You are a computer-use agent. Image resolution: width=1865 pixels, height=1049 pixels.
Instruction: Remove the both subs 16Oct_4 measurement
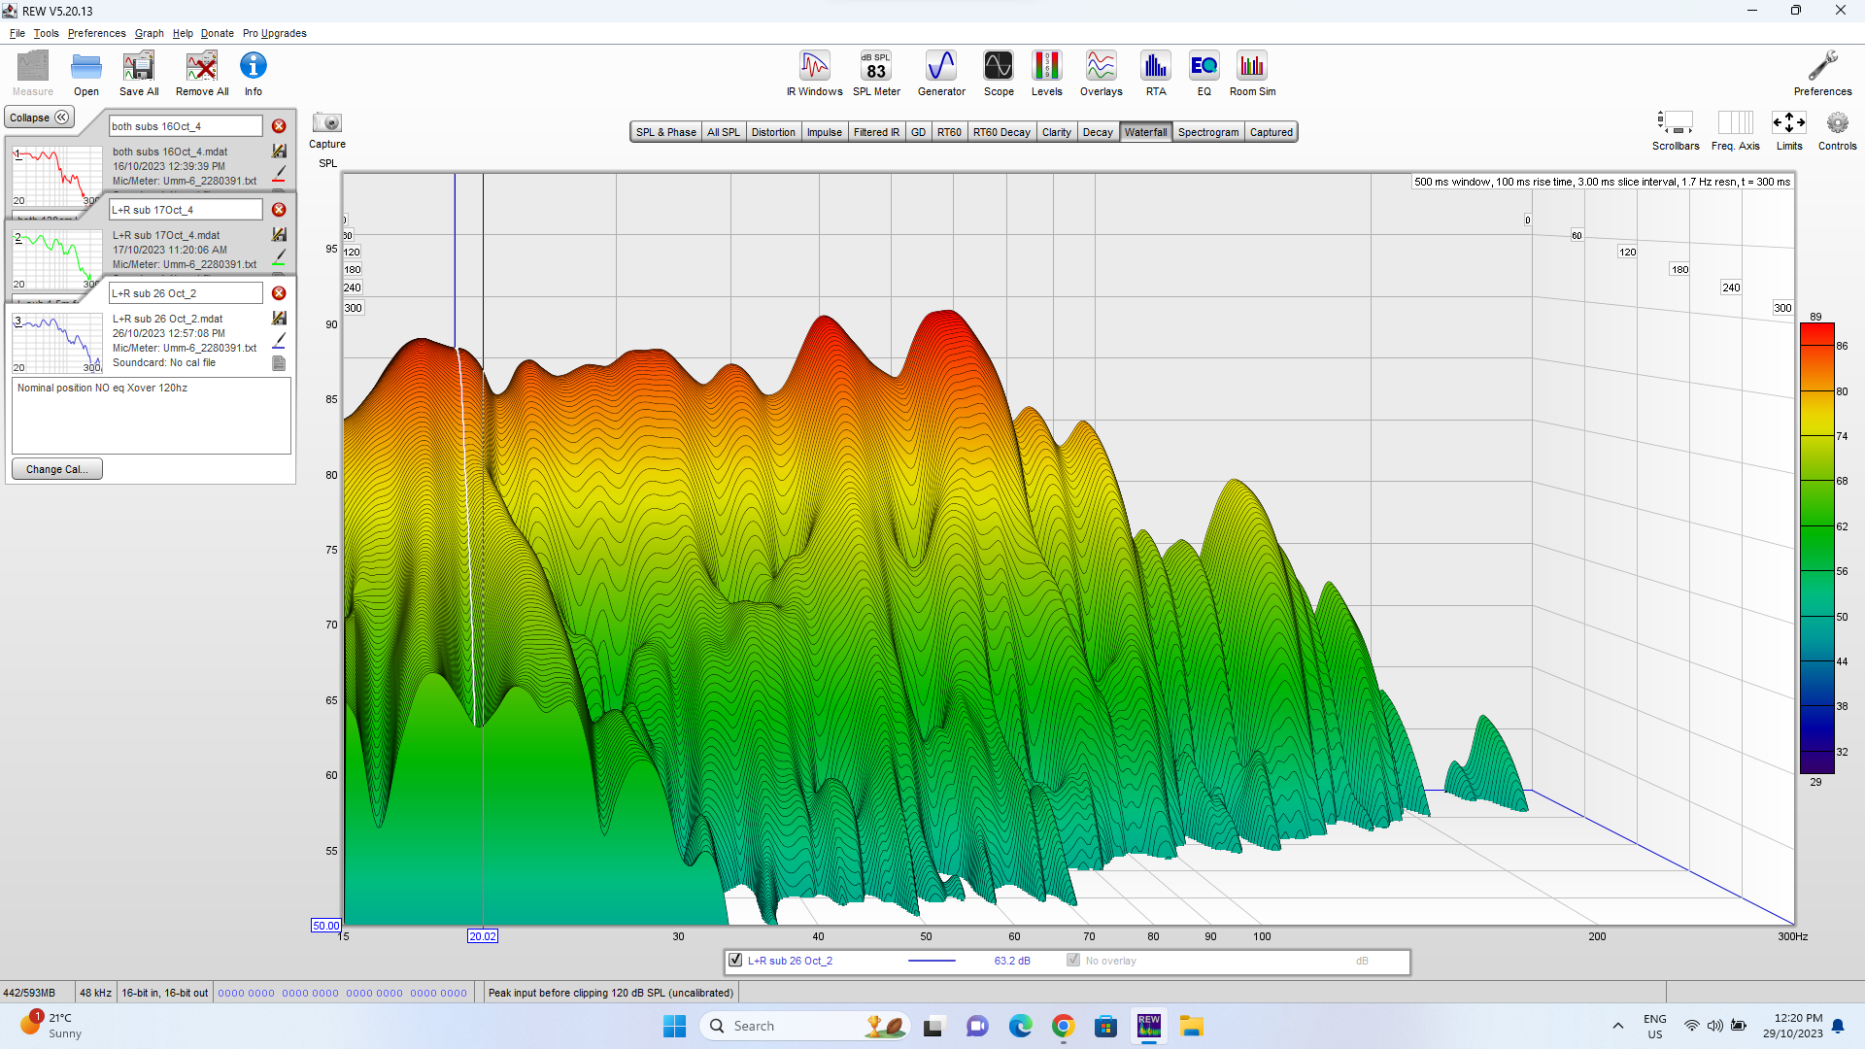pyautogui.click(x=279, y=126)
